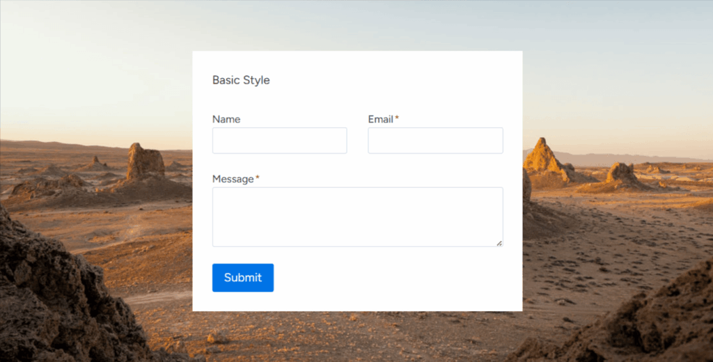Select the Basic Style heading
This screenshot has width=713, height=362.
pyautogui.click(x=241, y=80)
